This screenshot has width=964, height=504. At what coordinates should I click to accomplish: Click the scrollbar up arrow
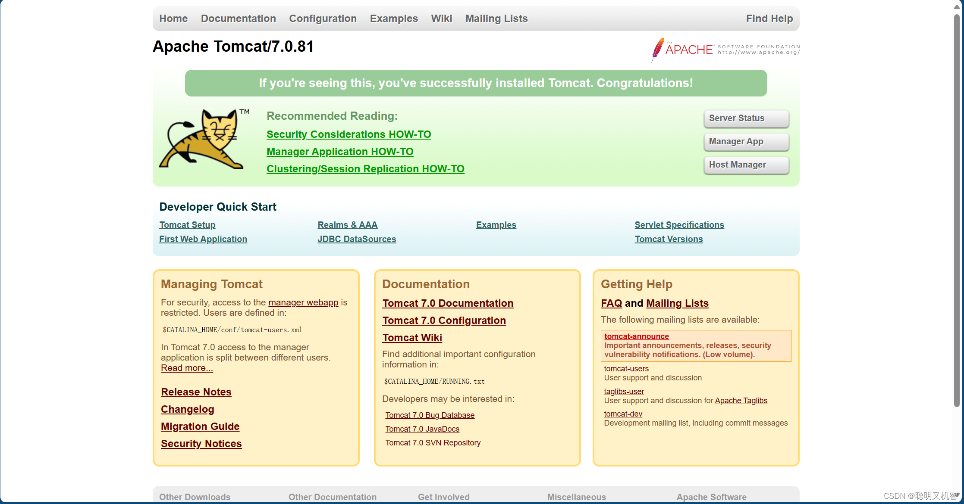tap(956, 7)
